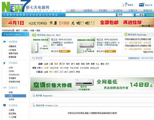Open the 我的订单 envelope icon
The height and width of the screenshot is (120, 154).
(x=142, y=5)
